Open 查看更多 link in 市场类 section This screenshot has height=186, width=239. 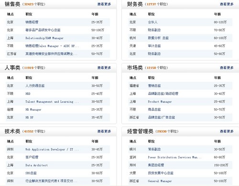227,68
